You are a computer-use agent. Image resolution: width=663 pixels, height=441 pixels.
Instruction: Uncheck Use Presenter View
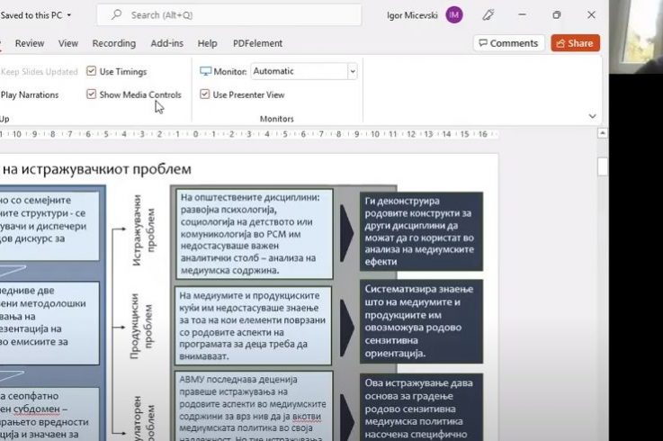(205, 94)
